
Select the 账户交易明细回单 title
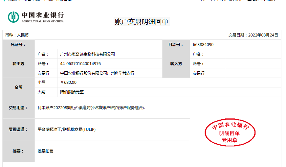coord(142,22)
